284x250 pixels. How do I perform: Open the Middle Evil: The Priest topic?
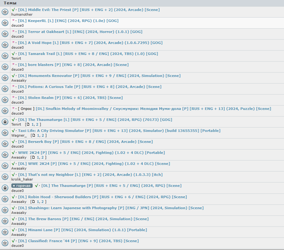tap(89, 10)
